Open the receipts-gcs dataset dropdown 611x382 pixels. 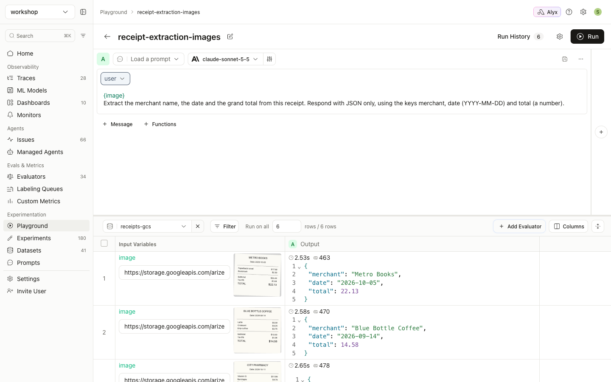[147, 226]
